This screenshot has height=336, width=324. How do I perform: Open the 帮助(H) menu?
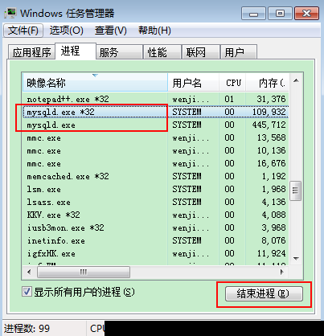tap(154, 31)
